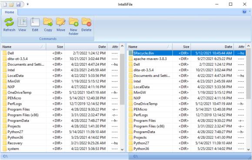Image resolution: width=252 pixels, height=160 pixels.
Task: Sort right pane by Date column
Action: coord(212,47)
